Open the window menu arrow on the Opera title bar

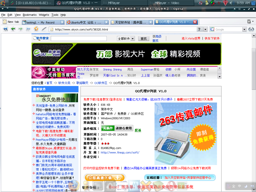click(x=2, y=9)
